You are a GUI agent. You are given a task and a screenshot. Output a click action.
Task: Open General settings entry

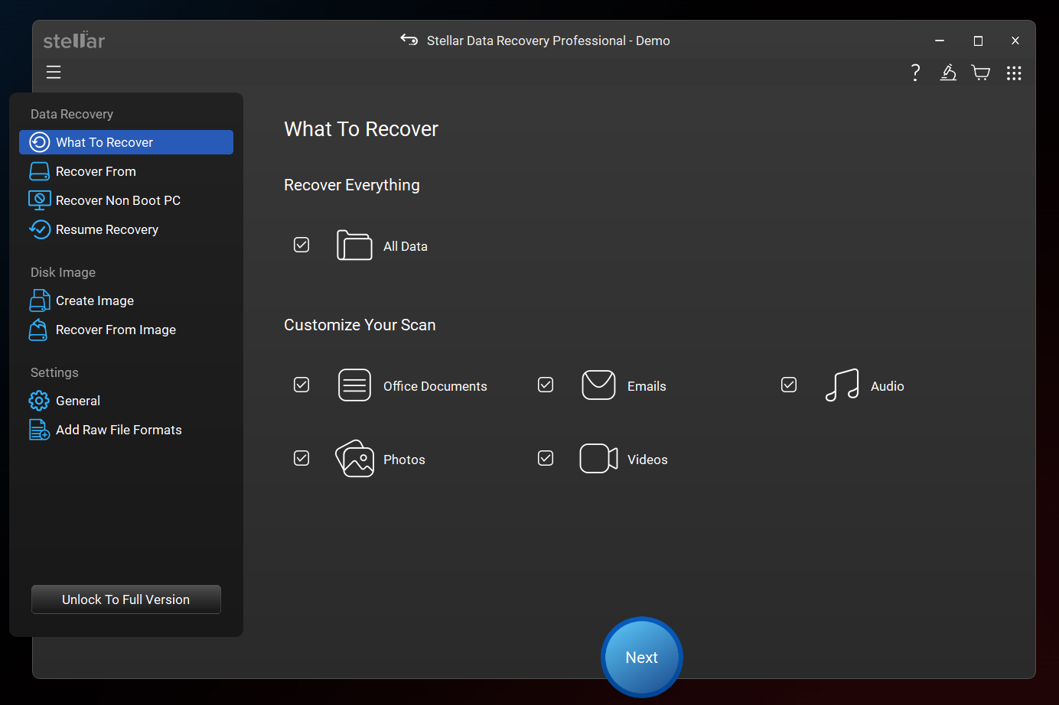126,401
